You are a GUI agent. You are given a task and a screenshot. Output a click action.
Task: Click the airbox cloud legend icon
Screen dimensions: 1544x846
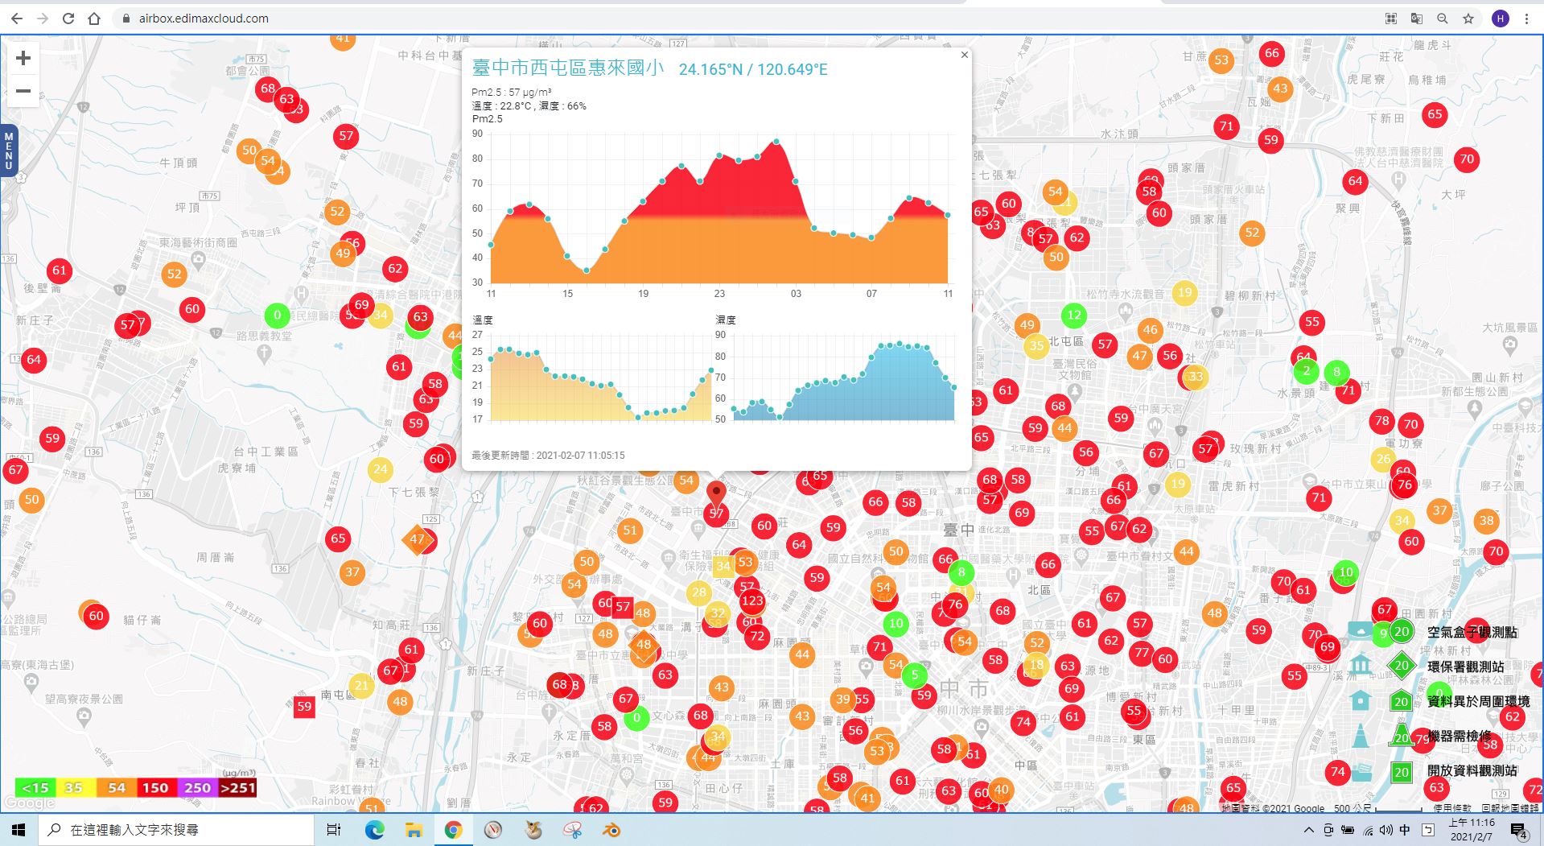(x=1361, y=631)
